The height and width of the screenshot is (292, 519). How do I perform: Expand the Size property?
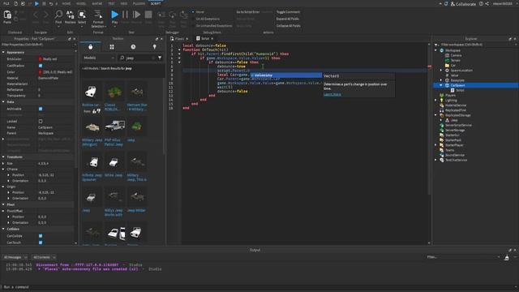click(x=3, y=163)
